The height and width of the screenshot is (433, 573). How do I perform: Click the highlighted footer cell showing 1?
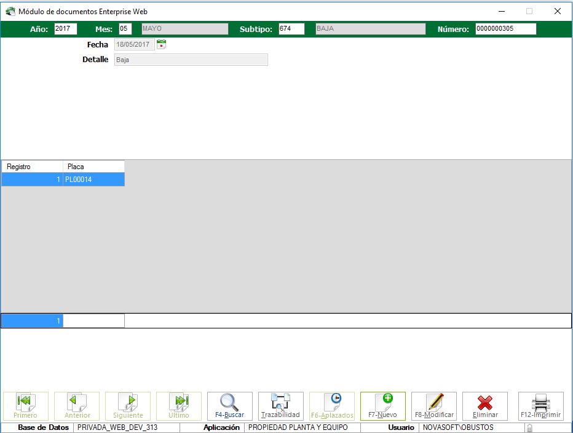[x=32, y=321]
